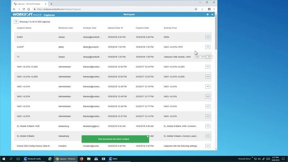The width and height of the screenshot is (288, 162).
Task: Dismiss the green document created notification
Action: tap(148, 137)
